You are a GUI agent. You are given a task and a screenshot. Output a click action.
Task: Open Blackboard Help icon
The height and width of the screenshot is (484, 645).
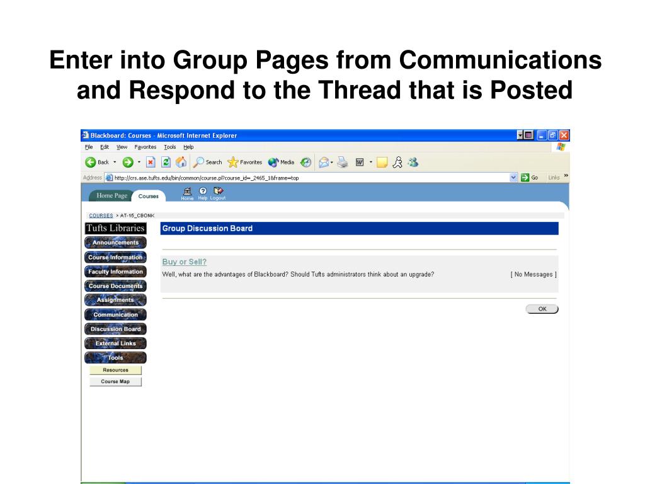point(203,193)
